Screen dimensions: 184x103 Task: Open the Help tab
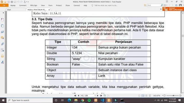click(x=85, y=5)
